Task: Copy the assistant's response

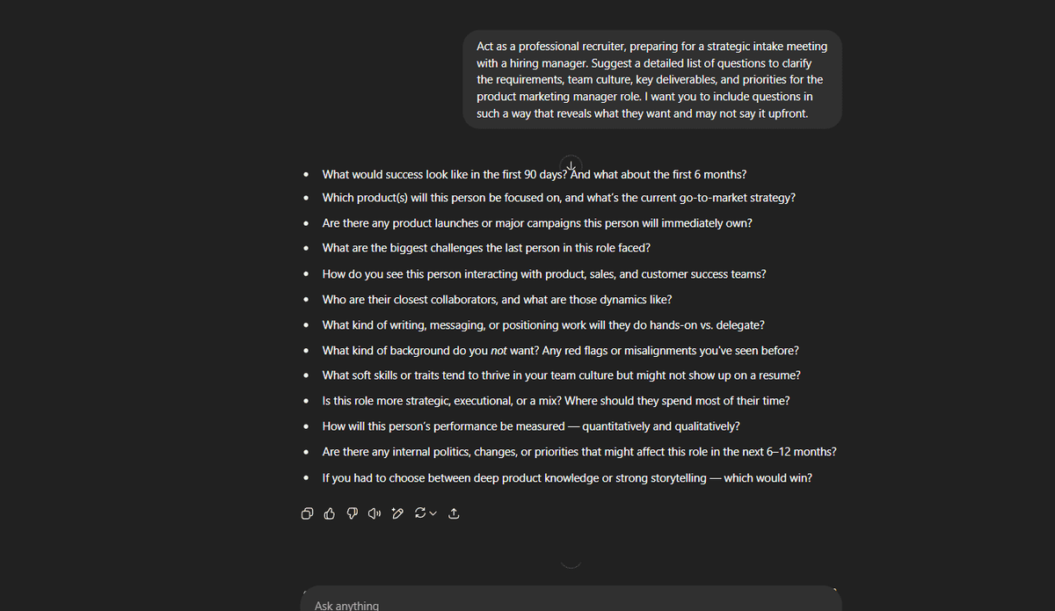Action: [x=307, y=513]
